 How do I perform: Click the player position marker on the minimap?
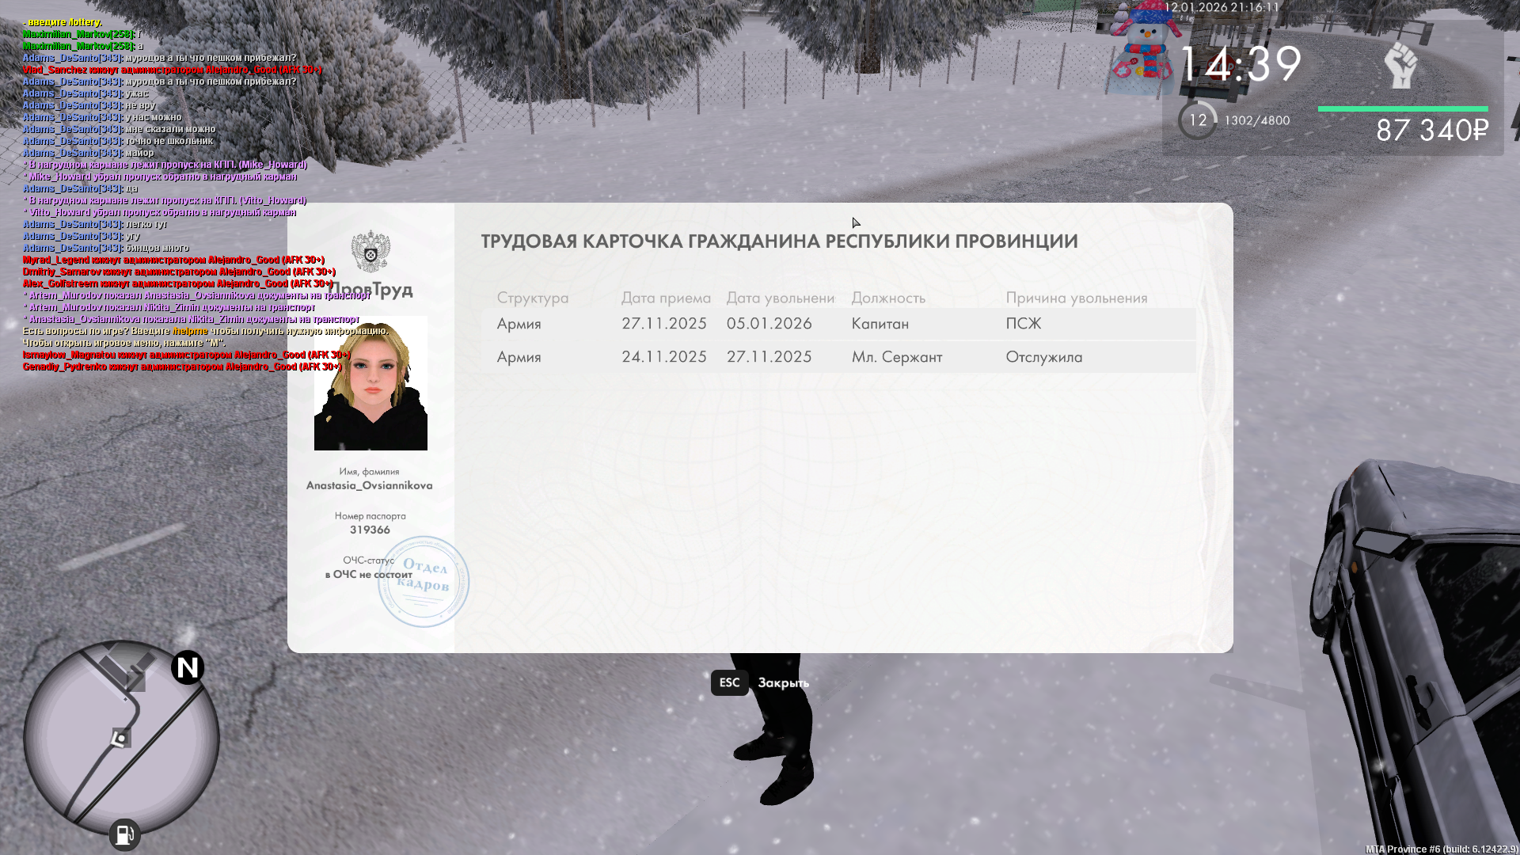coord(120,739)
